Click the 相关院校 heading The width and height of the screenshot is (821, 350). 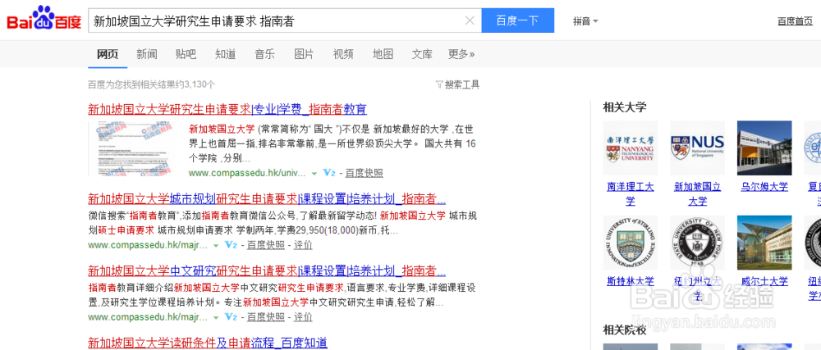[x=625, y=330]
